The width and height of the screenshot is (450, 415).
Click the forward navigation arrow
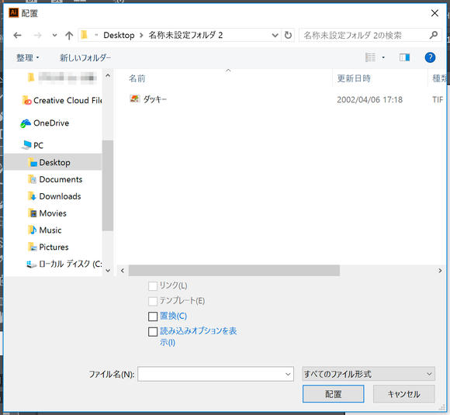click(x=37, y=36)
